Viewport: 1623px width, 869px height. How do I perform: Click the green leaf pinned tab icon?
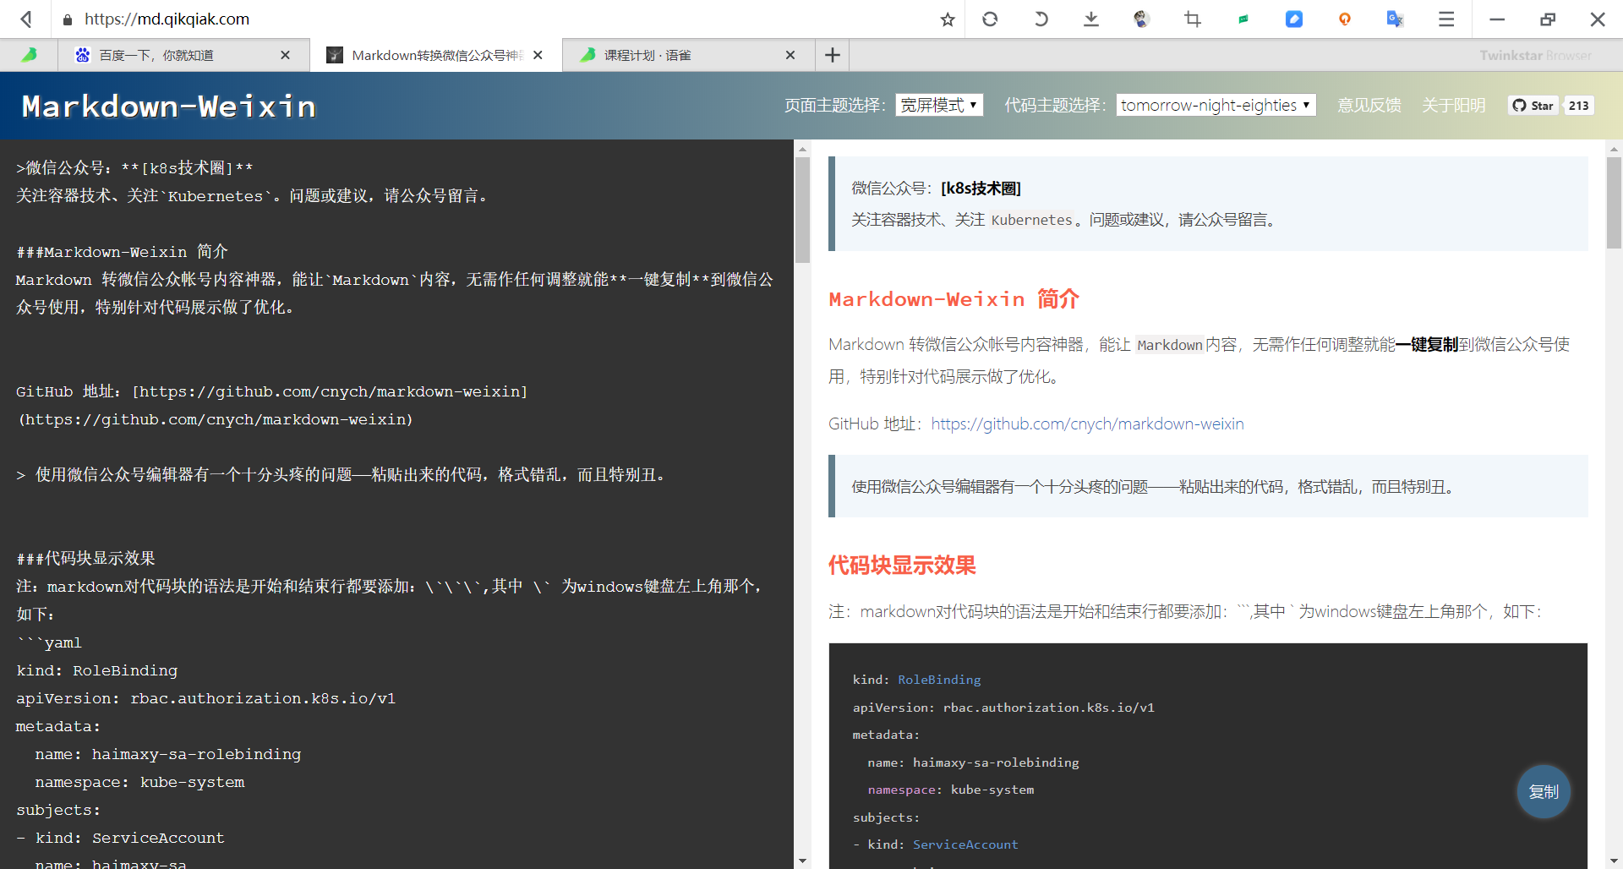tap(29, 55)
